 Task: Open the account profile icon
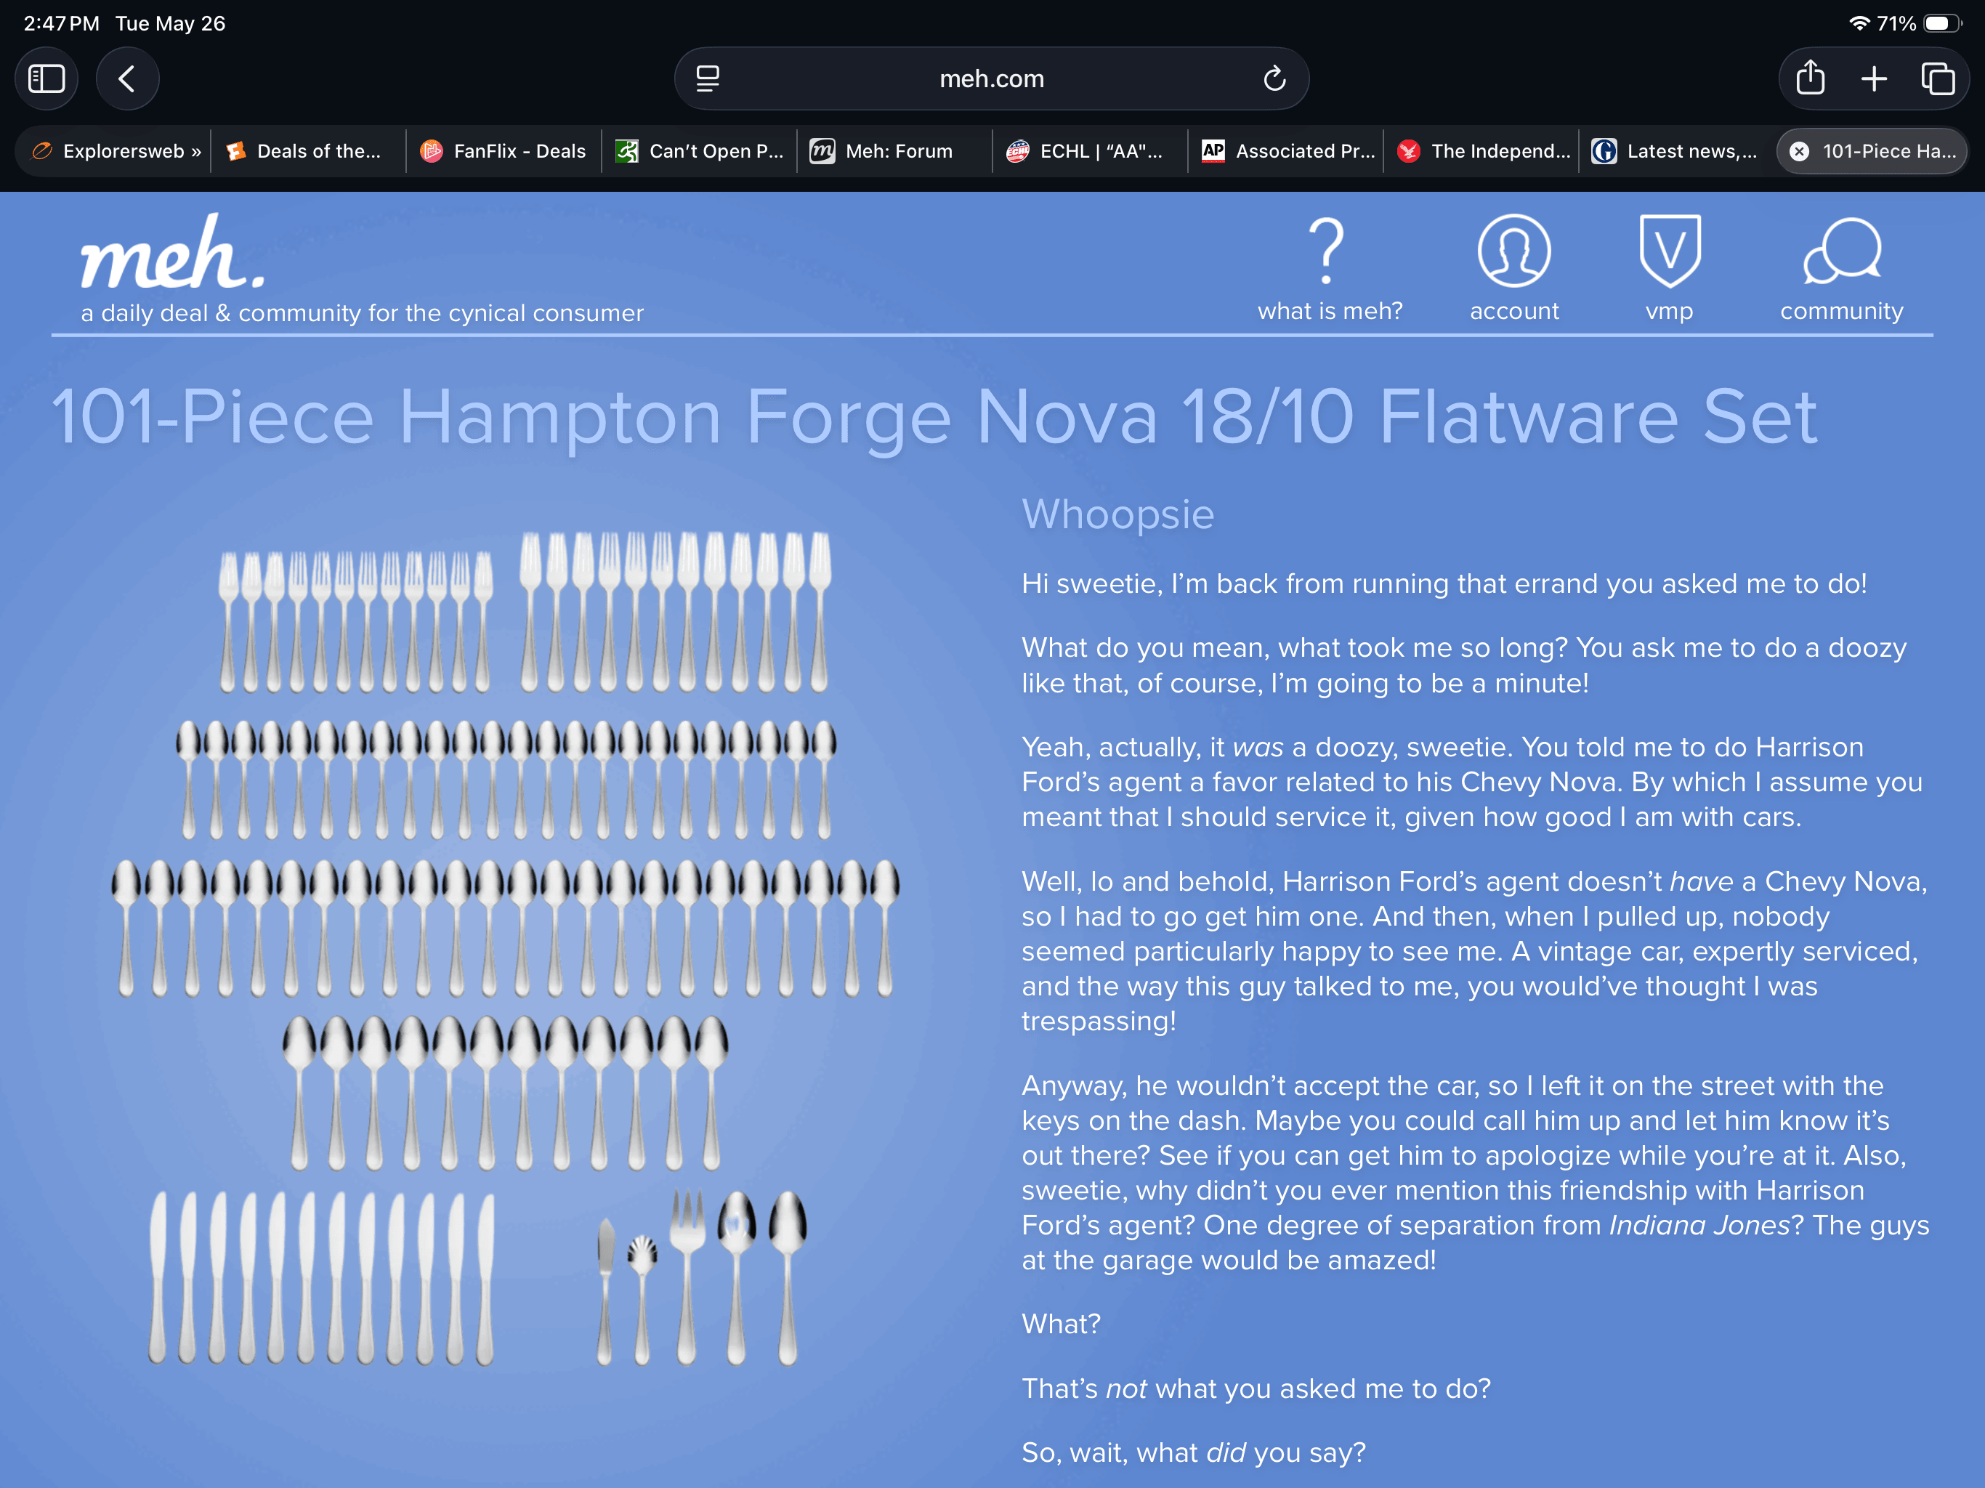pyautogui.click(x=1514, y=251)
